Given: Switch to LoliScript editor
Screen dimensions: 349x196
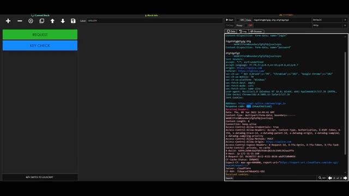Looking at the screenshot, I should (x=40, y=177).
